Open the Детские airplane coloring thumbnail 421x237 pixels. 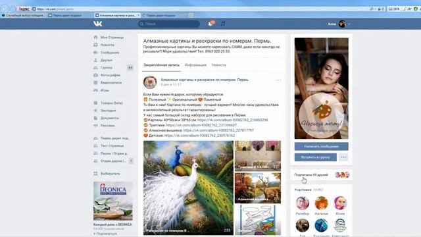click(258, 220)
